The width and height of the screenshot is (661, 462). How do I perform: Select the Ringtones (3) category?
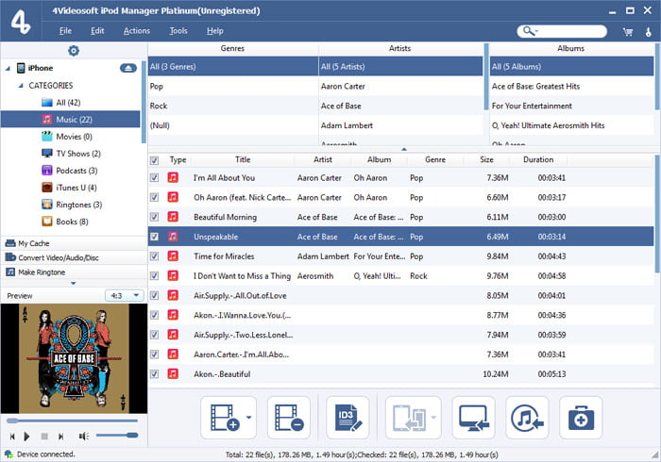[78, 205]
